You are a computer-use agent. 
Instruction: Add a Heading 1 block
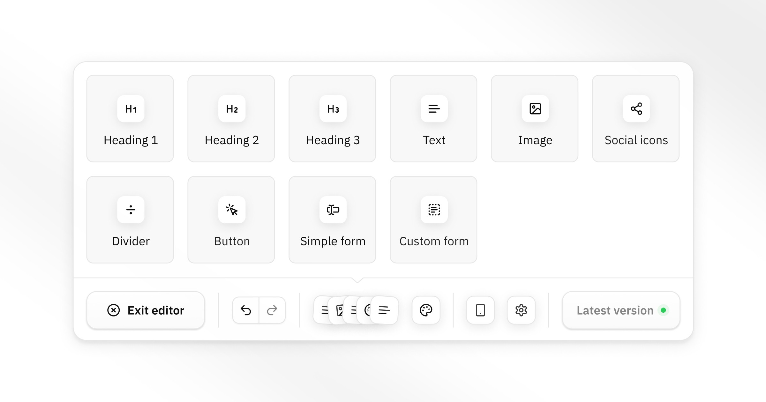pos(130,119)
